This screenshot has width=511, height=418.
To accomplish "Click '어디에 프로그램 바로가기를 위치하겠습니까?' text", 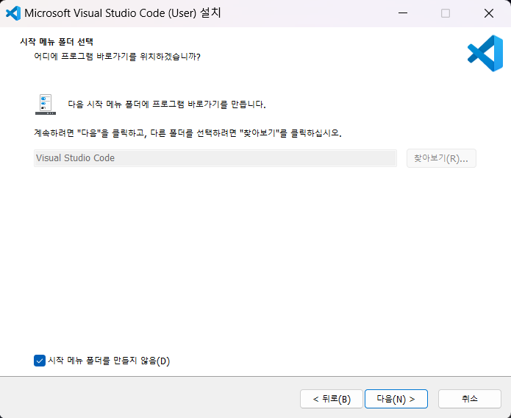I will coord(117,57).
